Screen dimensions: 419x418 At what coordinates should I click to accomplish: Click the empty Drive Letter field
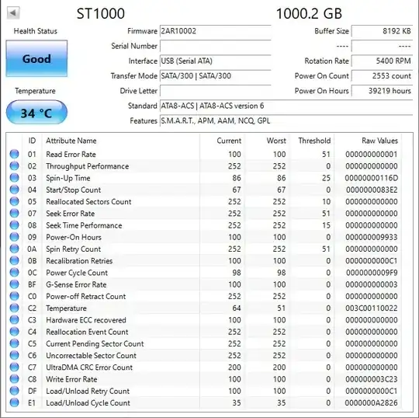(216, 91)
